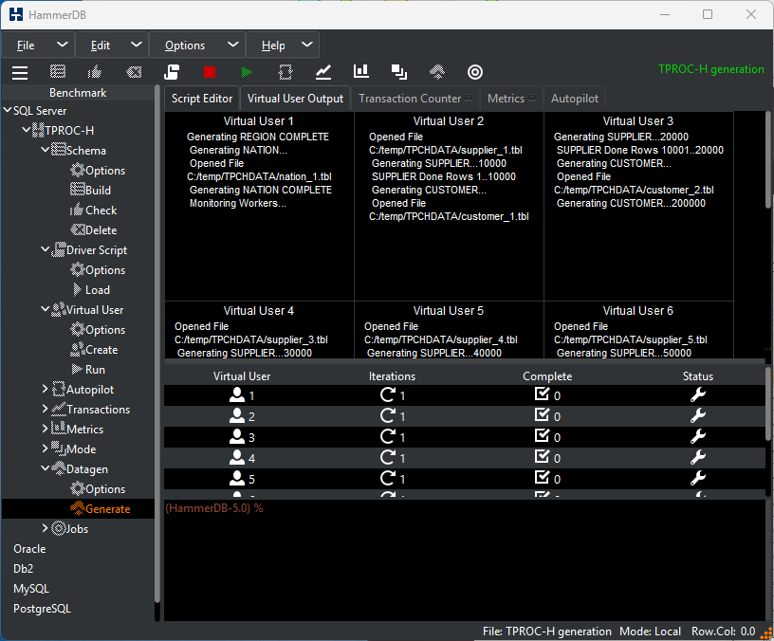774x641 pixels.
Task: Expand the Jobs tree node
Action: (45, 528)
